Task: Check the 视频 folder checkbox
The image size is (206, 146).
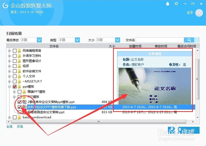Action: tap(15, 66)
